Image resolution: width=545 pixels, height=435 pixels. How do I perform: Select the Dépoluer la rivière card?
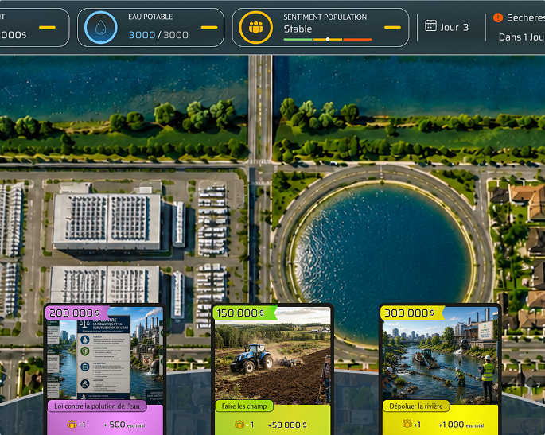pos(440,369)
